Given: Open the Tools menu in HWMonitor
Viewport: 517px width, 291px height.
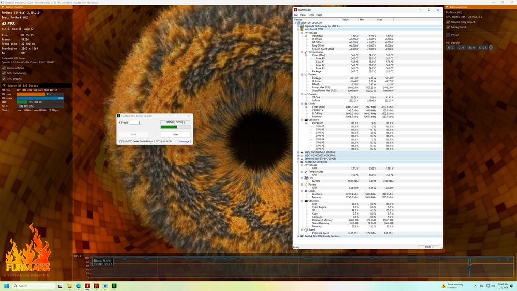Looking at the screenshot, I should (311, 15).
